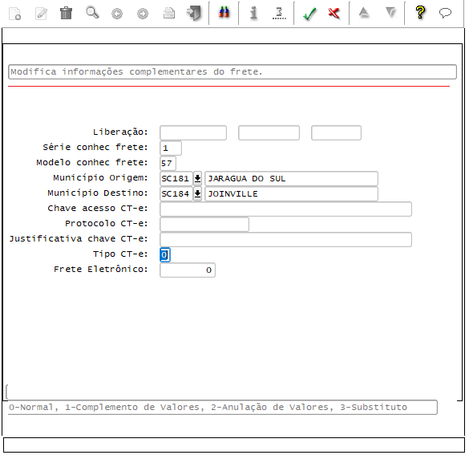Click the 'Tipo CT-e:' label
This screenshot has height=459, width=469.
coord(120,254)
